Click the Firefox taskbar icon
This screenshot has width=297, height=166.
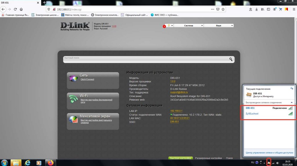tap(50, 163)
